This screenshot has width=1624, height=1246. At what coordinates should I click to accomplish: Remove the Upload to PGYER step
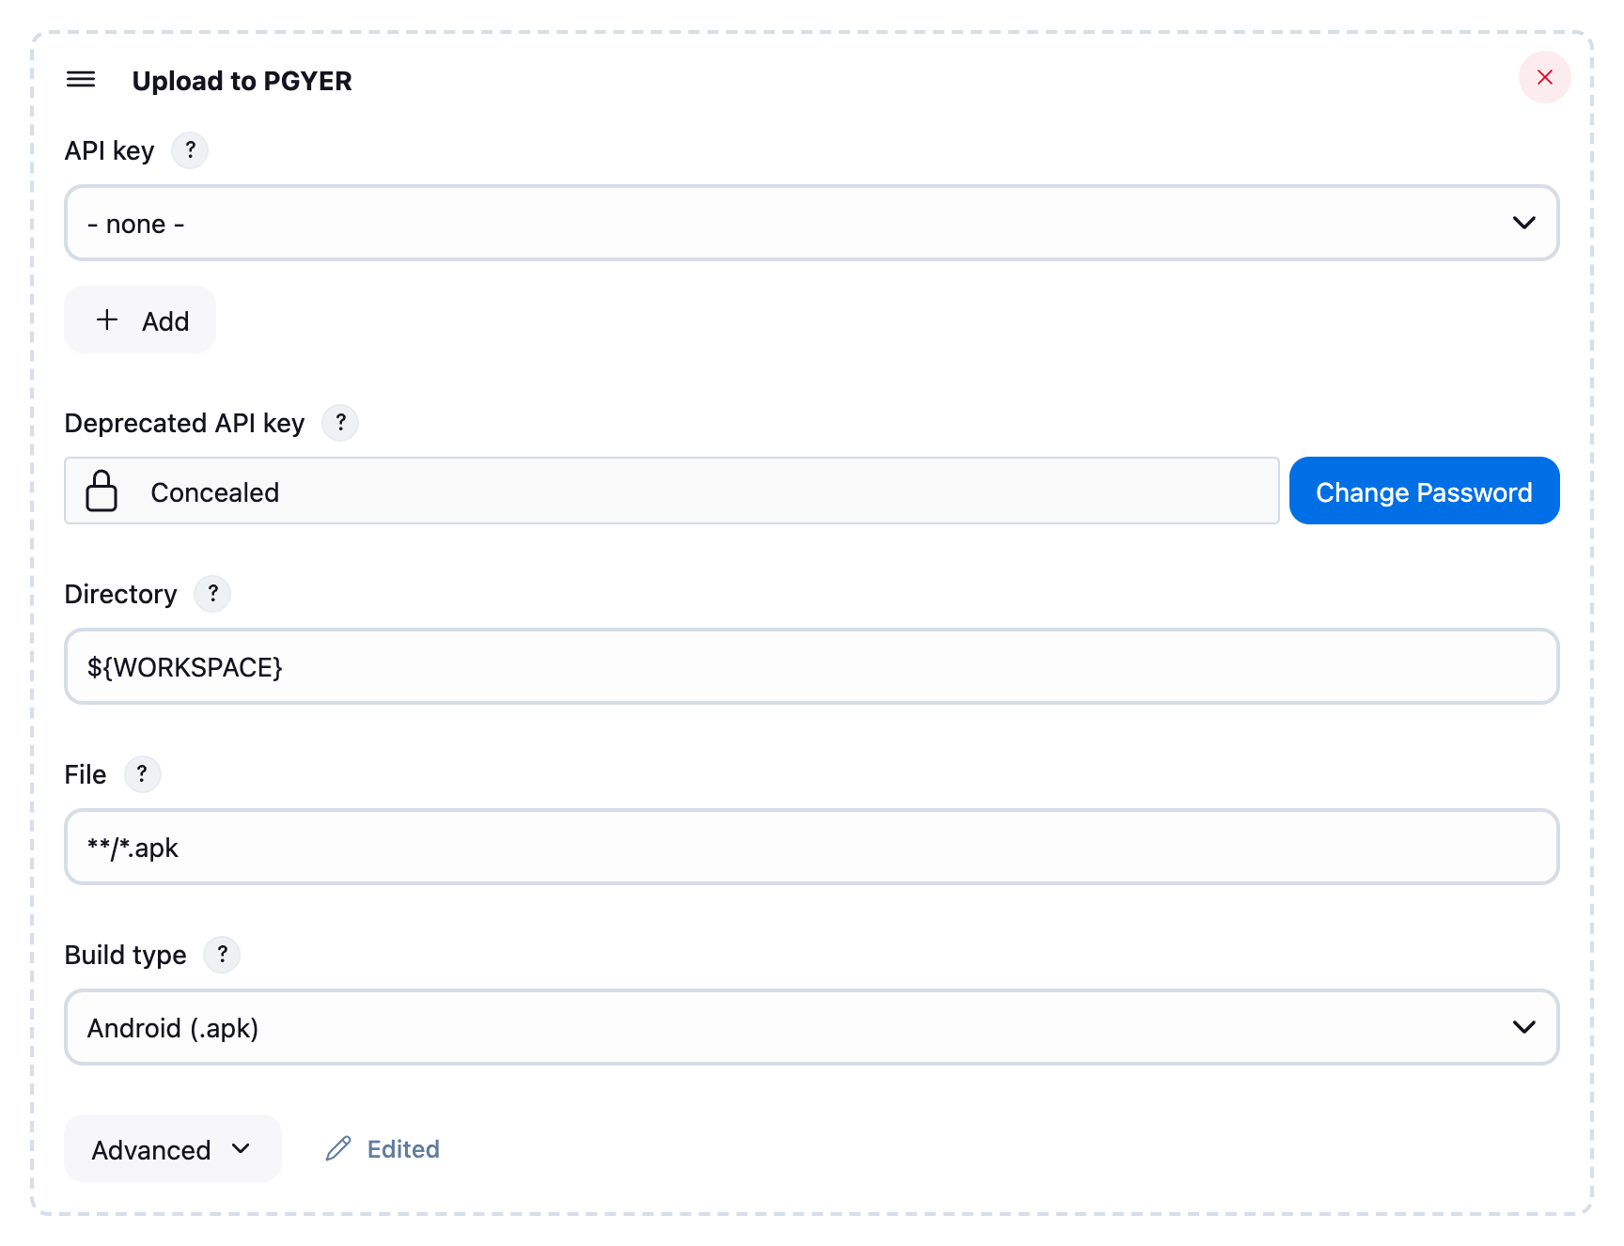click(1544, 77)
